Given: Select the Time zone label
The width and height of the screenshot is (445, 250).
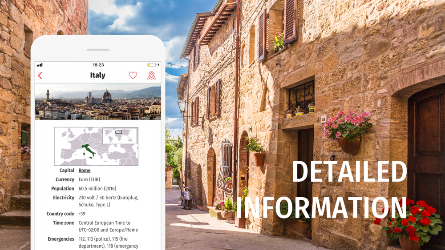Looking at the screenshot, I should click(x=64, y=223).
